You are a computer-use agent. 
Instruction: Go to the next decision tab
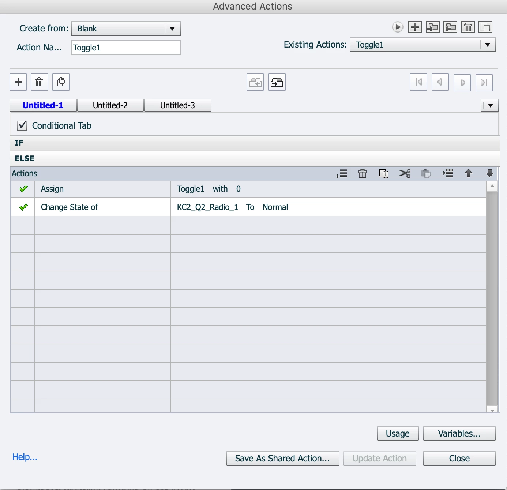tap(462, 82)
